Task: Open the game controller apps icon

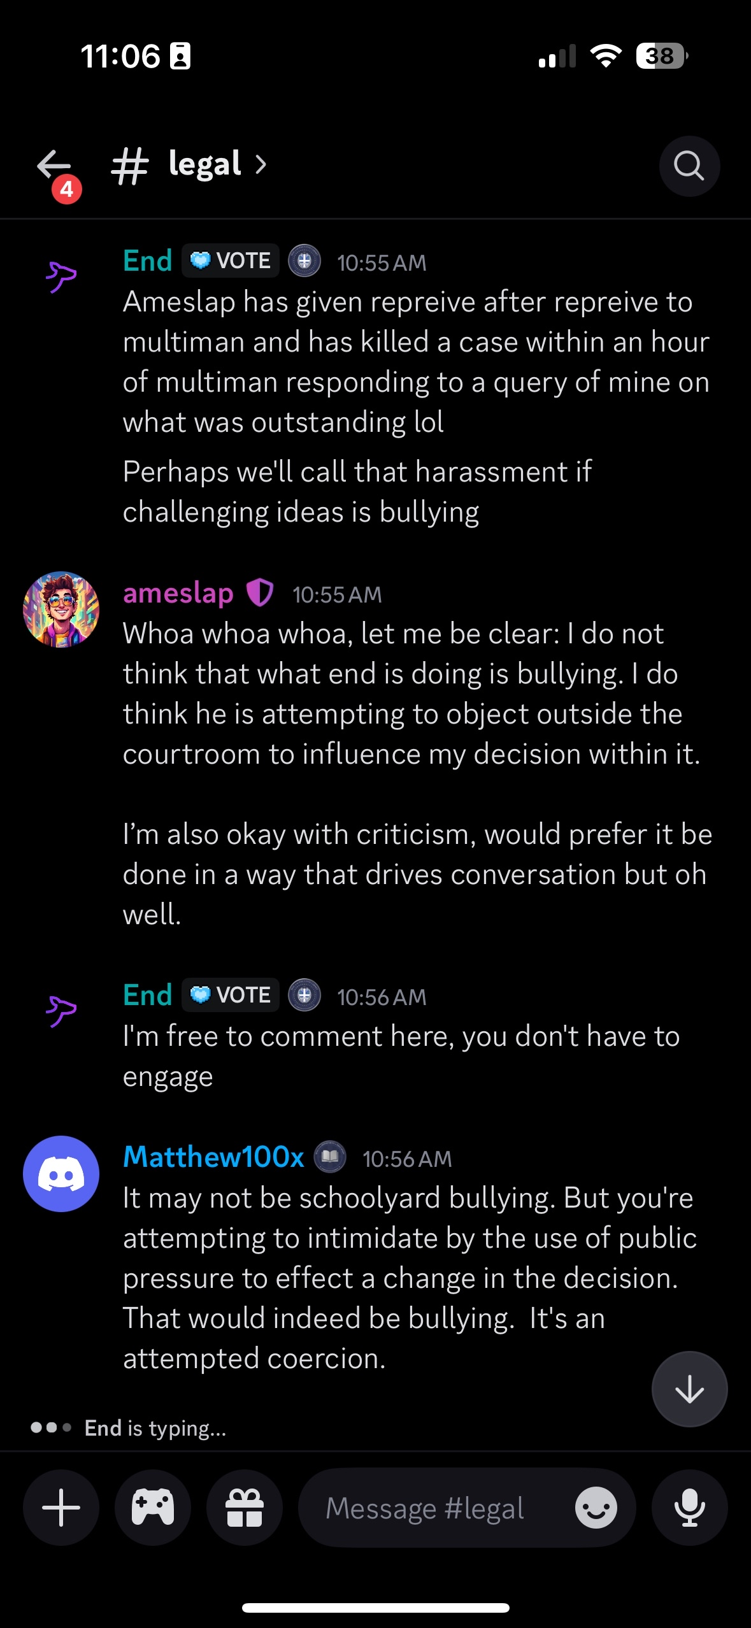Action: click(153, 1508)
